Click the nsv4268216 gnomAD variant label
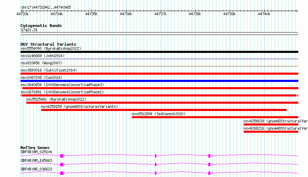Screen dimensions: 308x177 click(275, 128)
